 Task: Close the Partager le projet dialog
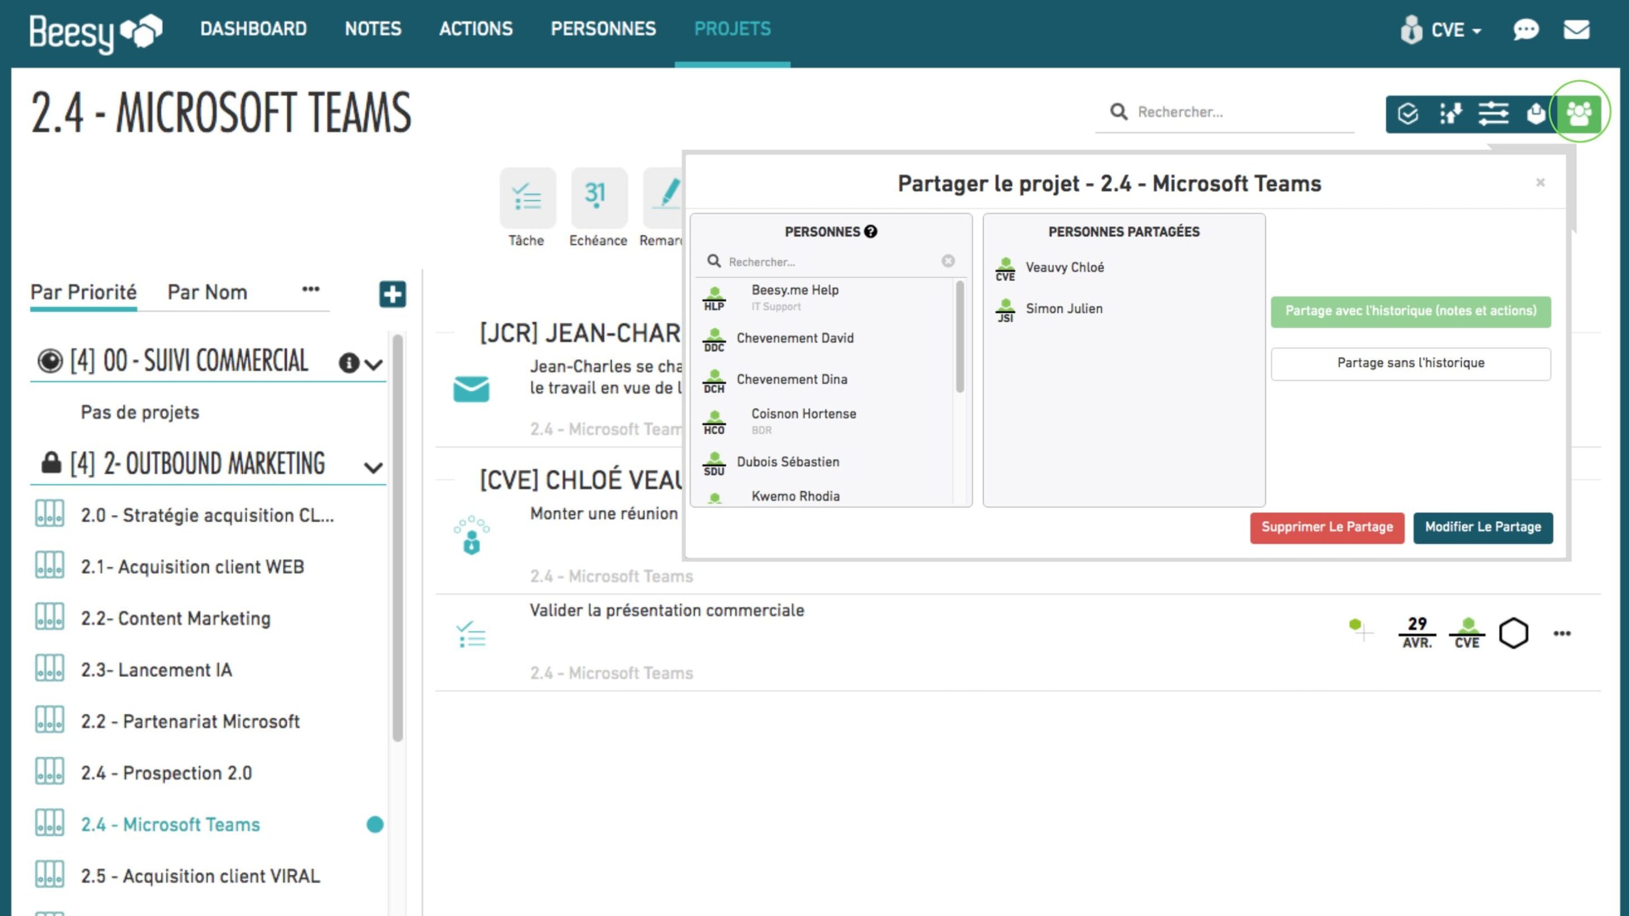(1540, 183)
